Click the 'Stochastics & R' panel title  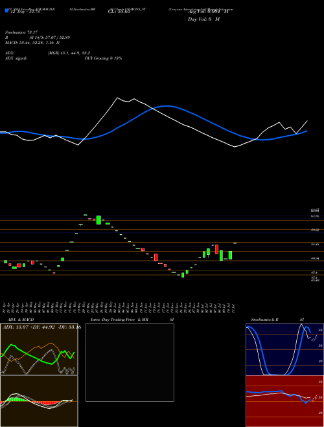265,320
